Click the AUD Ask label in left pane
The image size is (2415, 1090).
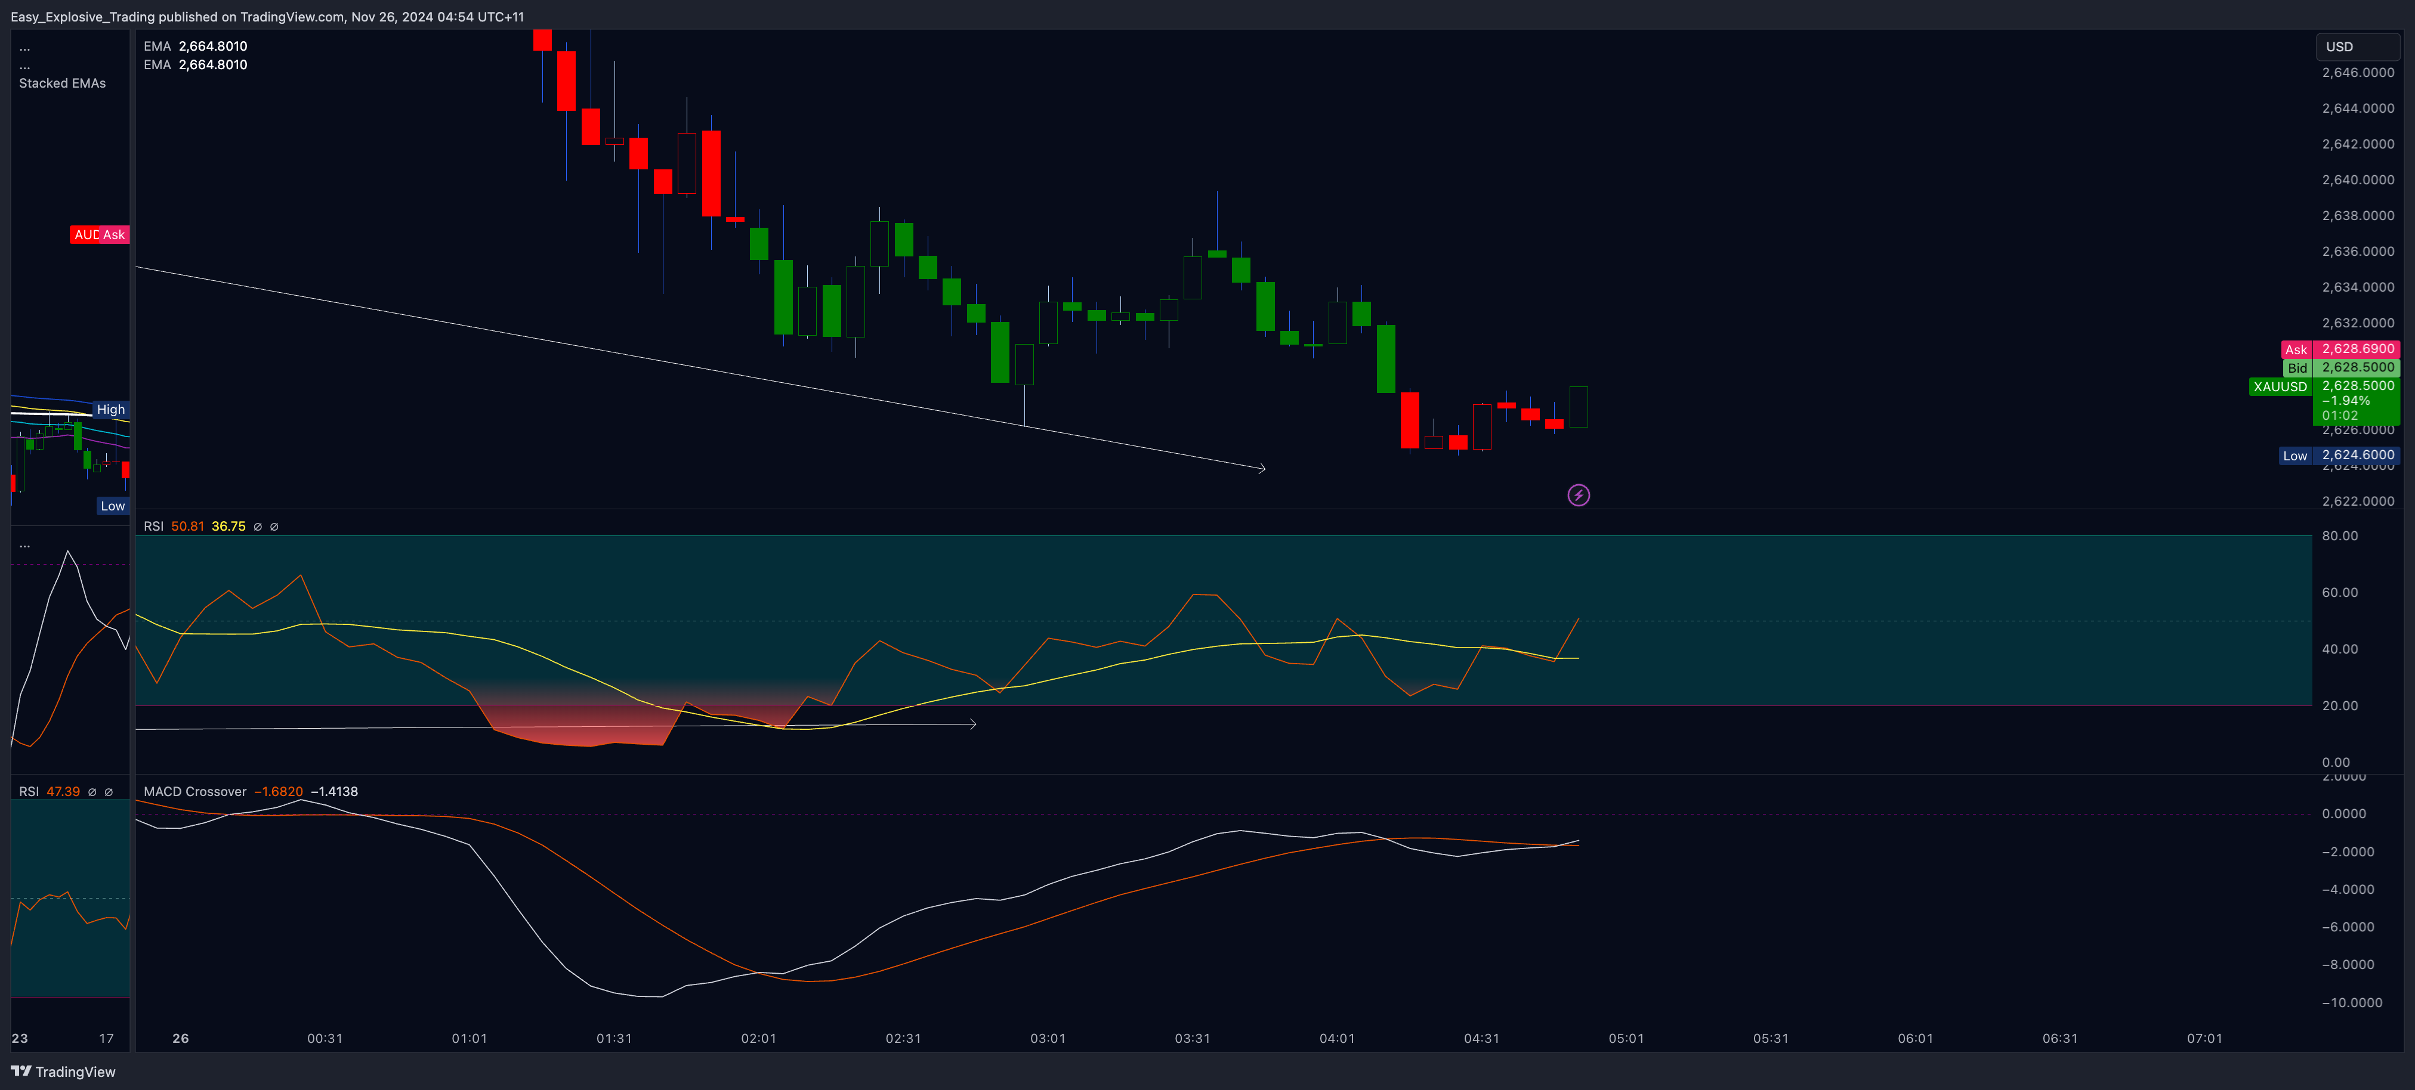[100, 234]
